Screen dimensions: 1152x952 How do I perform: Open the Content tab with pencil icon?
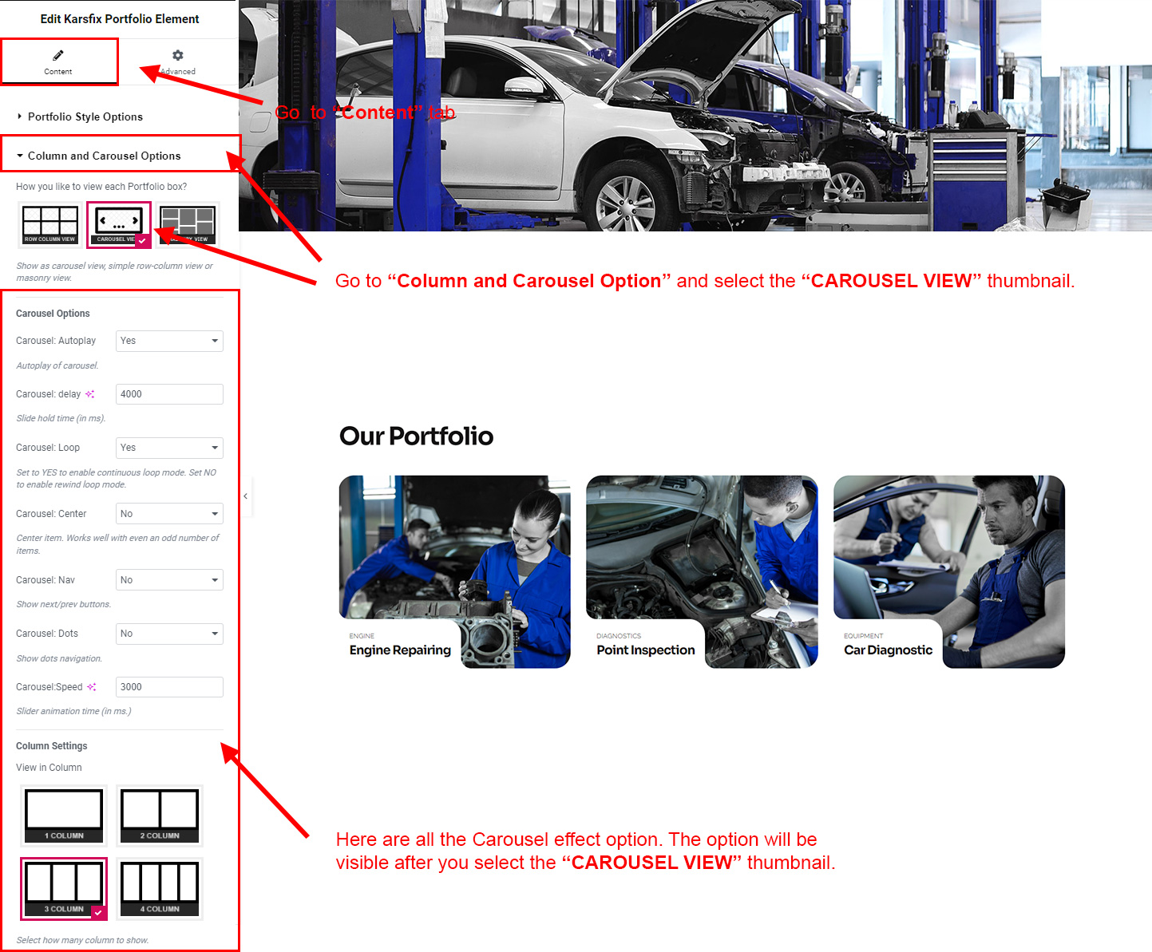[58, 61]
